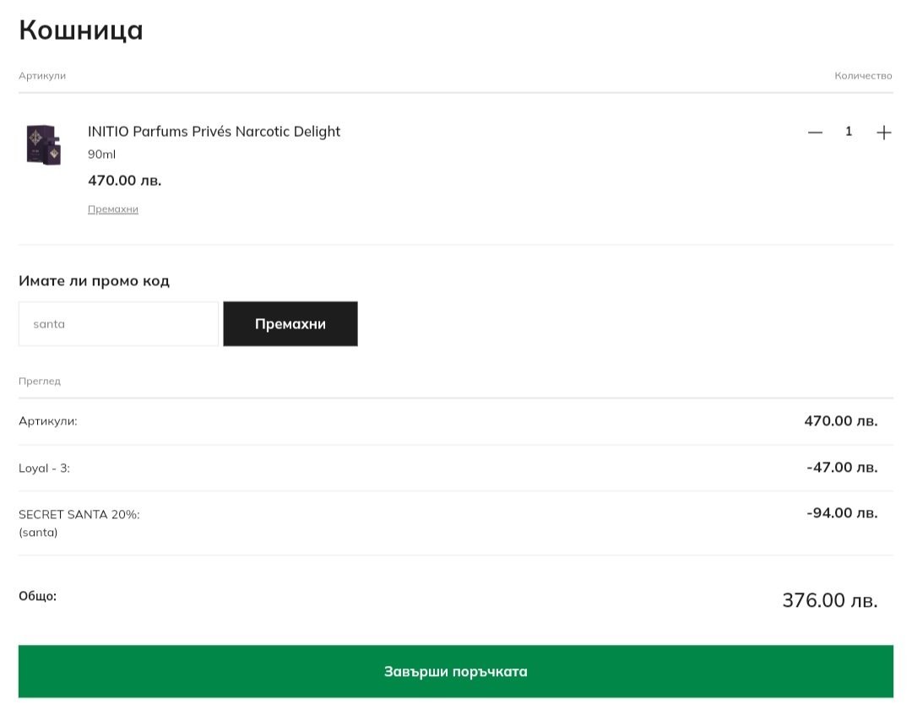Viewport: 912px width, 715px height.
Task: Remove promo code with black Премахни button
Action: [x=290, y=324]
